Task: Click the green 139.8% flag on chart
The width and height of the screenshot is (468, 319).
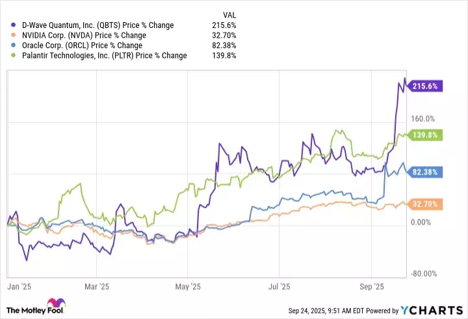Action: pos(426,135)
